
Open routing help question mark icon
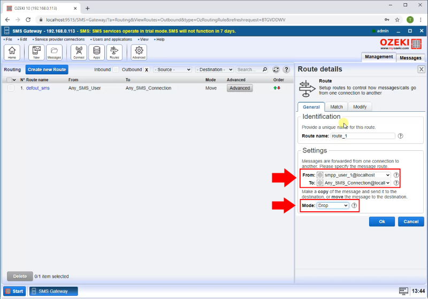(286, 70)
